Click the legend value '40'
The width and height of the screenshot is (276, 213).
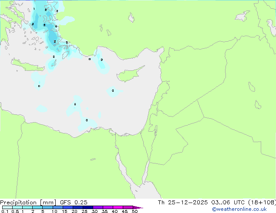(x=114, y=211)
